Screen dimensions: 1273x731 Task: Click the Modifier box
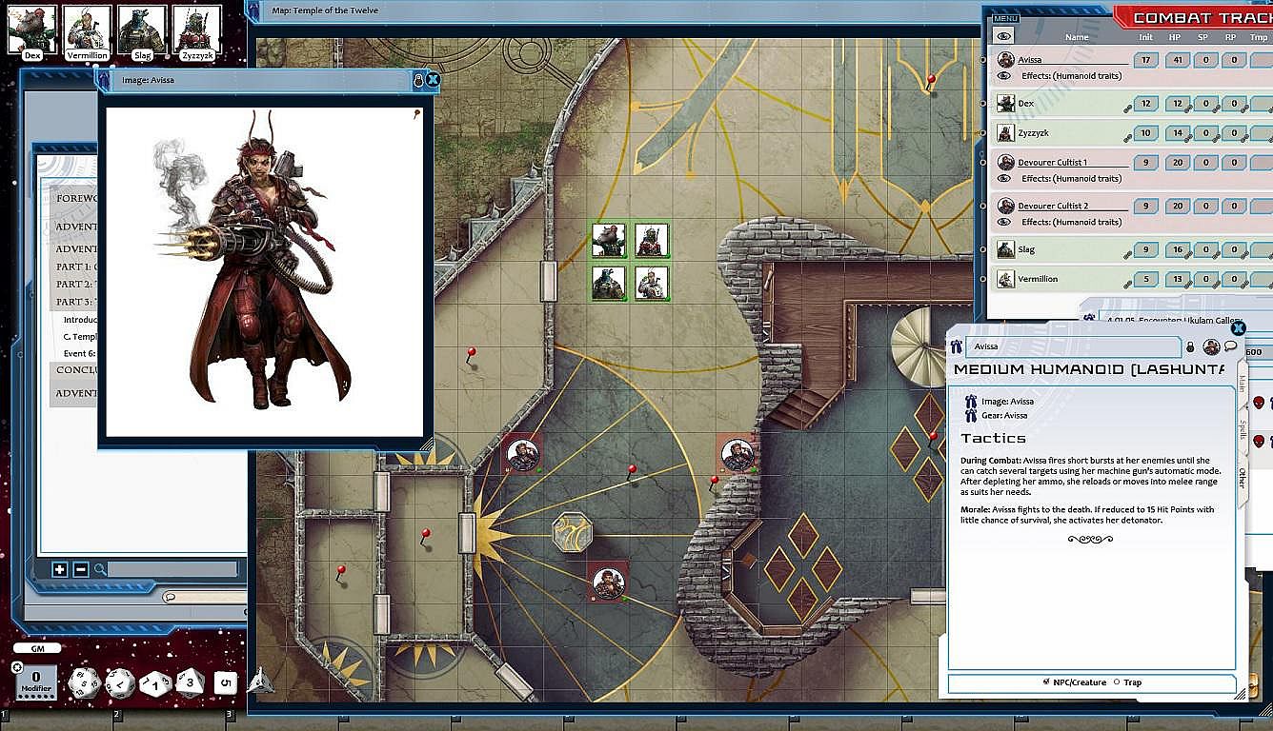coord(36,682)
